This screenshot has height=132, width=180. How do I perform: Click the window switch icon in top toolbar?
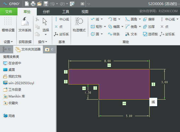(x=72, y=4)
